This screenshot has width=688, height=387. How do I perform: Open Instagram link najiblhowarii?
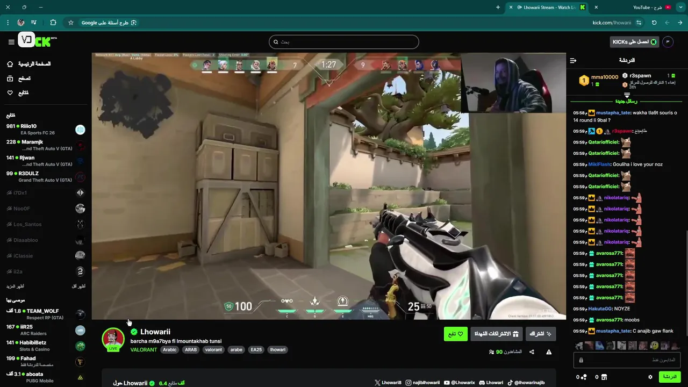(x=422, y=383)
